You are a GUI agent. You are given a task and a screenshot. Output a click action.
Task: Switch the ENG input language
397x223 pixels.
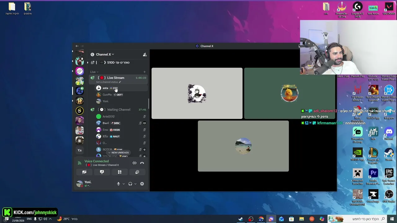pos(29,219)
